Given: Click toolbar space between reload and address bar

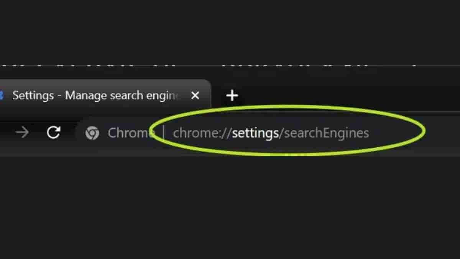Looking at the screenshot, I should [69, 133].
